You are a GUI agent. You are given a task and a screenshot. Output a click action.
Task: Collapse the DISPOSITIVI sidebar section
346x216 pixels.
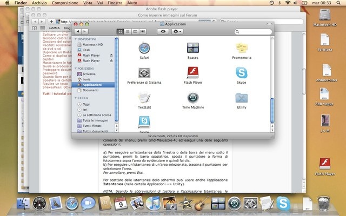[76, 39]
